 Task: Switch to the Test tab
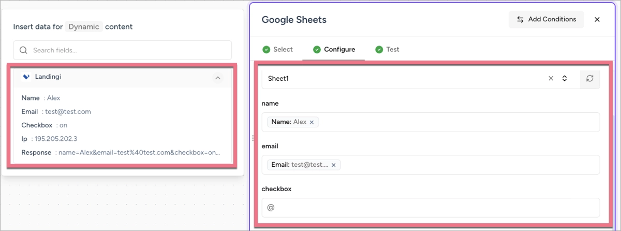387,50
